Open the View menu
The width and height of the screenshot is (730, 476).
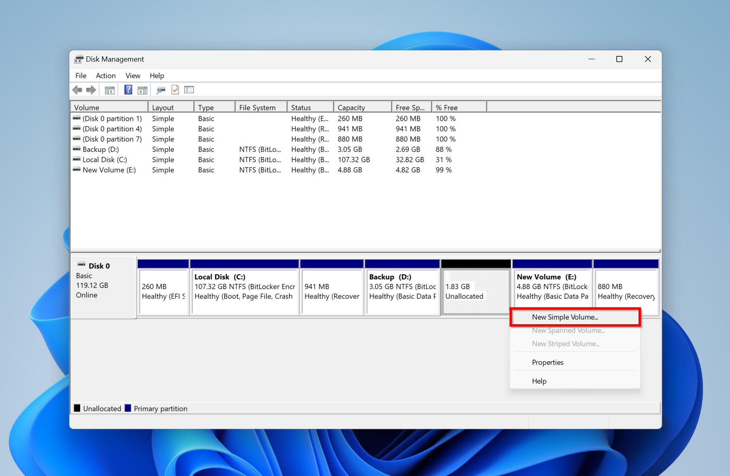[133, 76]
